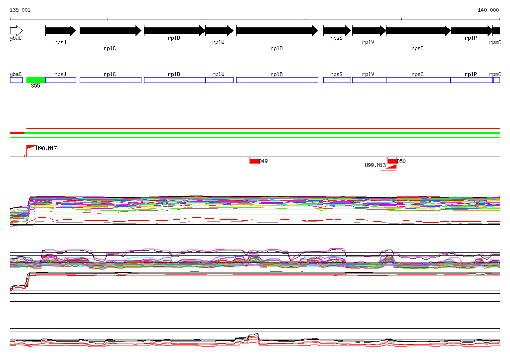
Task: Click the rplB label under black arrow
Action: pyautogui.click(x=276, y=48)
